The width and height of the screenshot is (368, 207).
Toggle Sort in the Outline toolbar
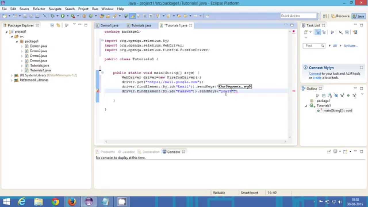point(330,95)
